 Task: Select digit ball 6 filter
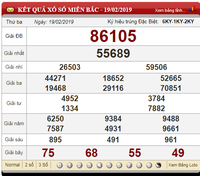point(119,165)
